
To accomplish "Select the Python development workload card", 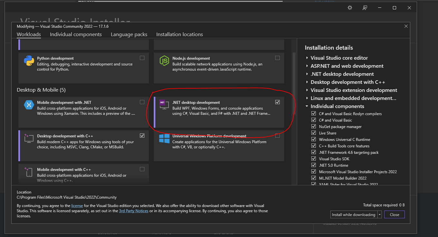I will click(83, 68).
